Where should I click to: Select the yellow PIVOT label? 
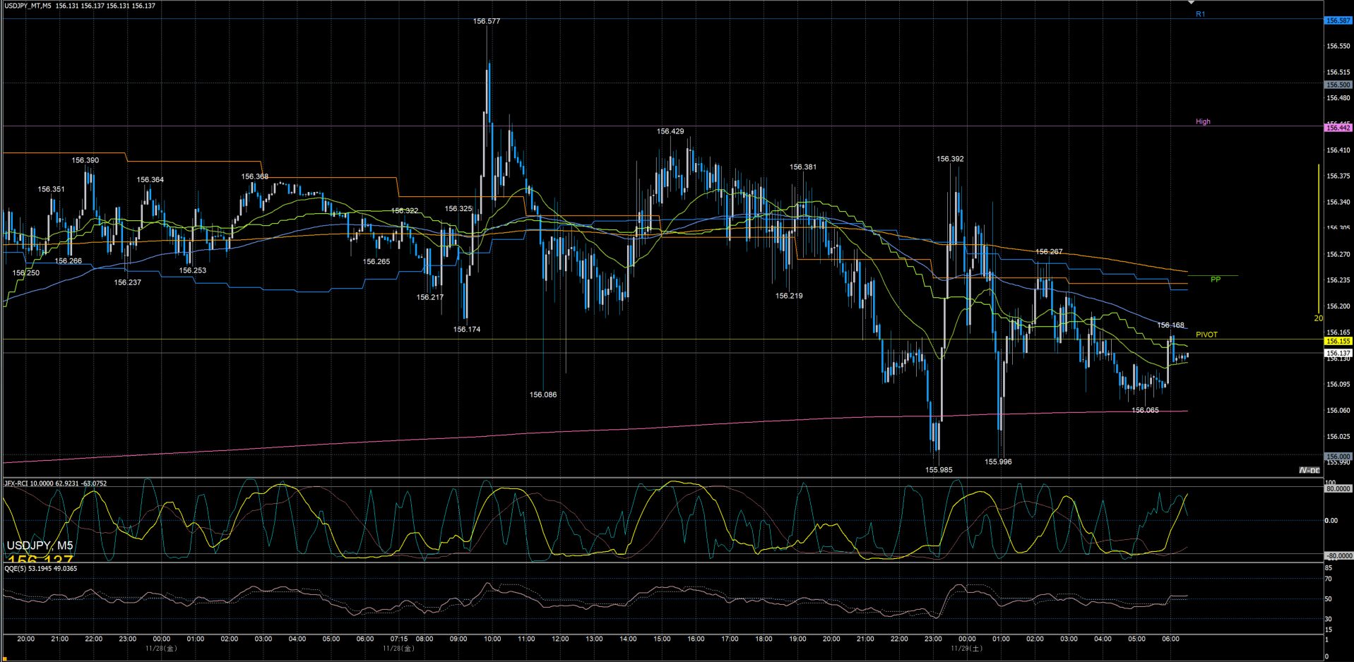point(1206,335)
